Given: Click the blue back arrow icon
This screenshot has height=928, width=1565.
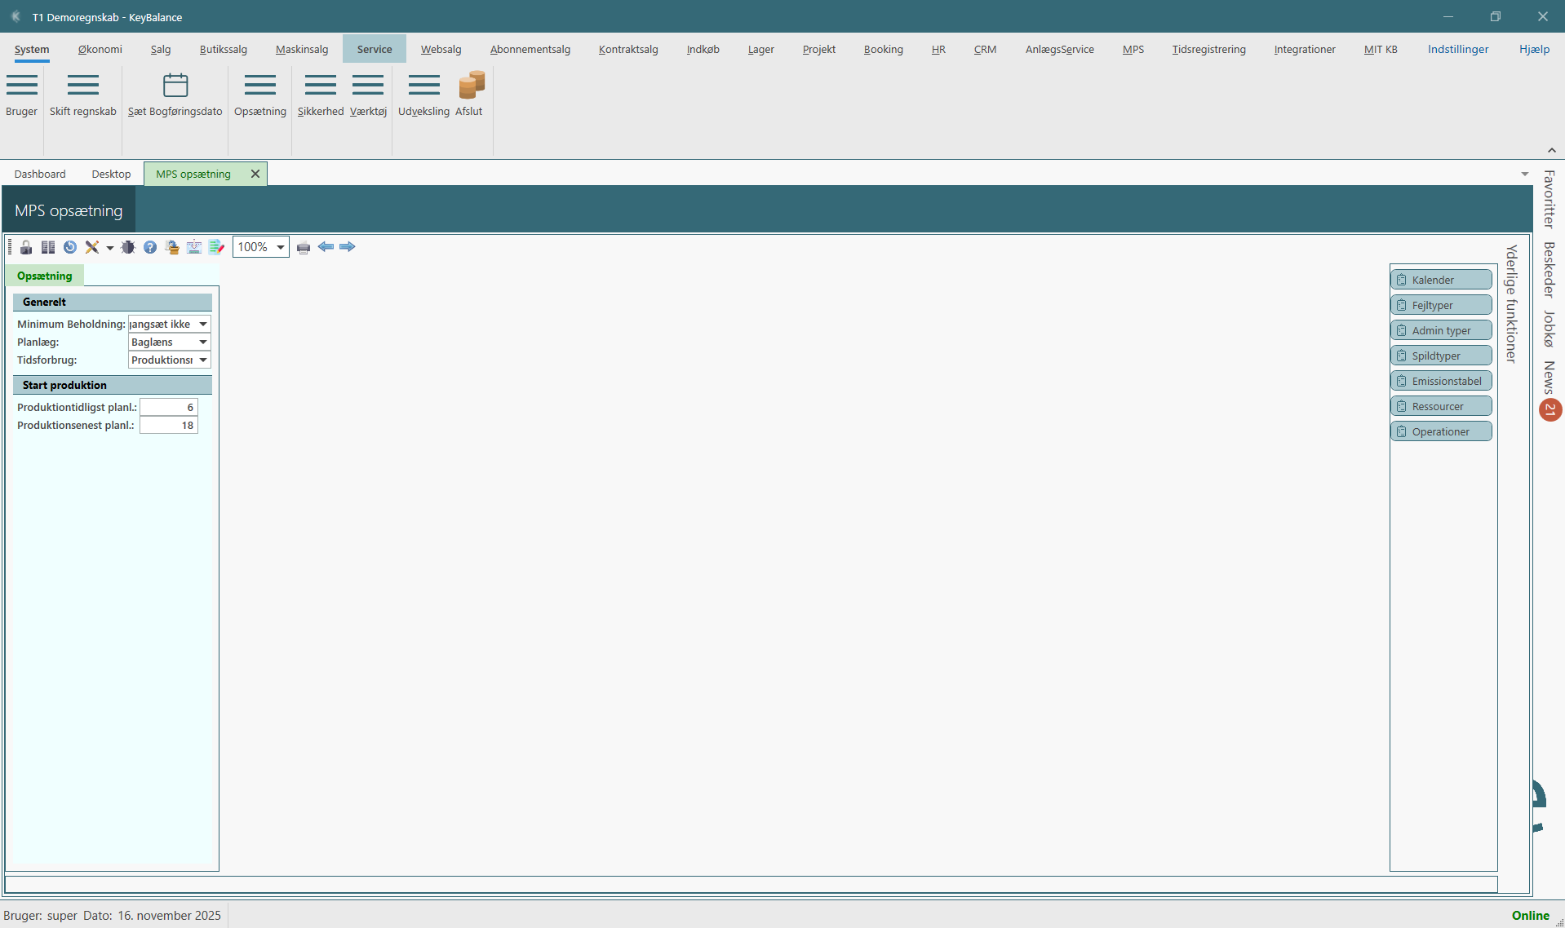Looking at the screenshot, I should pyautogui.click(x=326, y=247).
